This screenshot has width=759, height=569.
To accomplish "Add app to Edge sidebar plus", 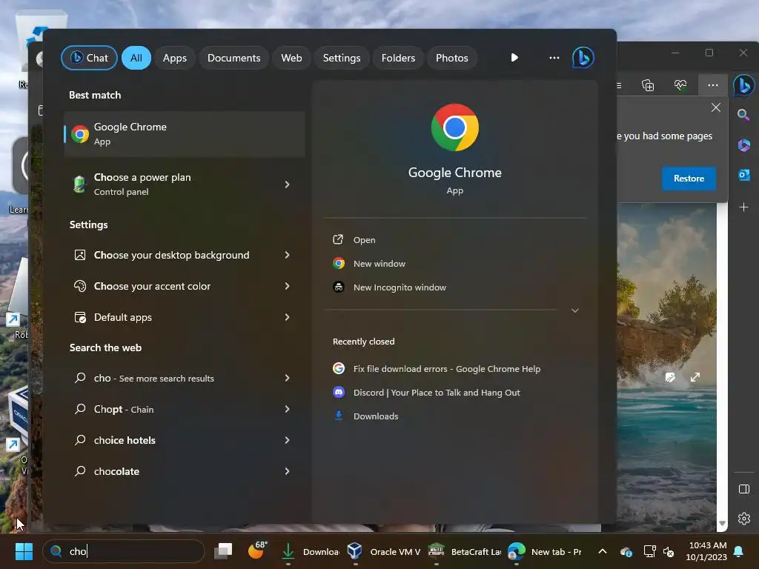I will click(744, 207).
